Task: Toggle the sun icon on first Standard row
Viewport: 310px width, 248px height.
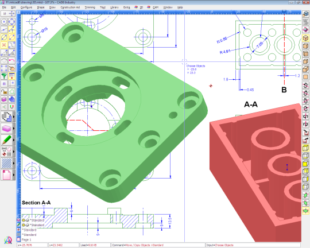Action: pos(24,220)
